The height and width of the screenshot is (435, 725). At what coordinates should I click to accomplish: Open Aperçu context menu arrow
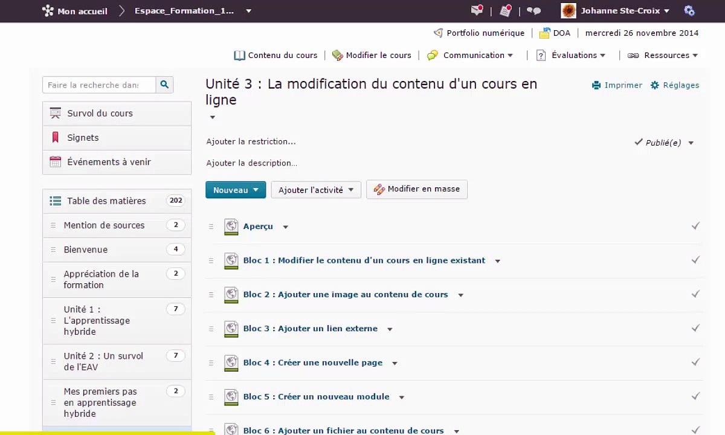[x=286, y=227]
